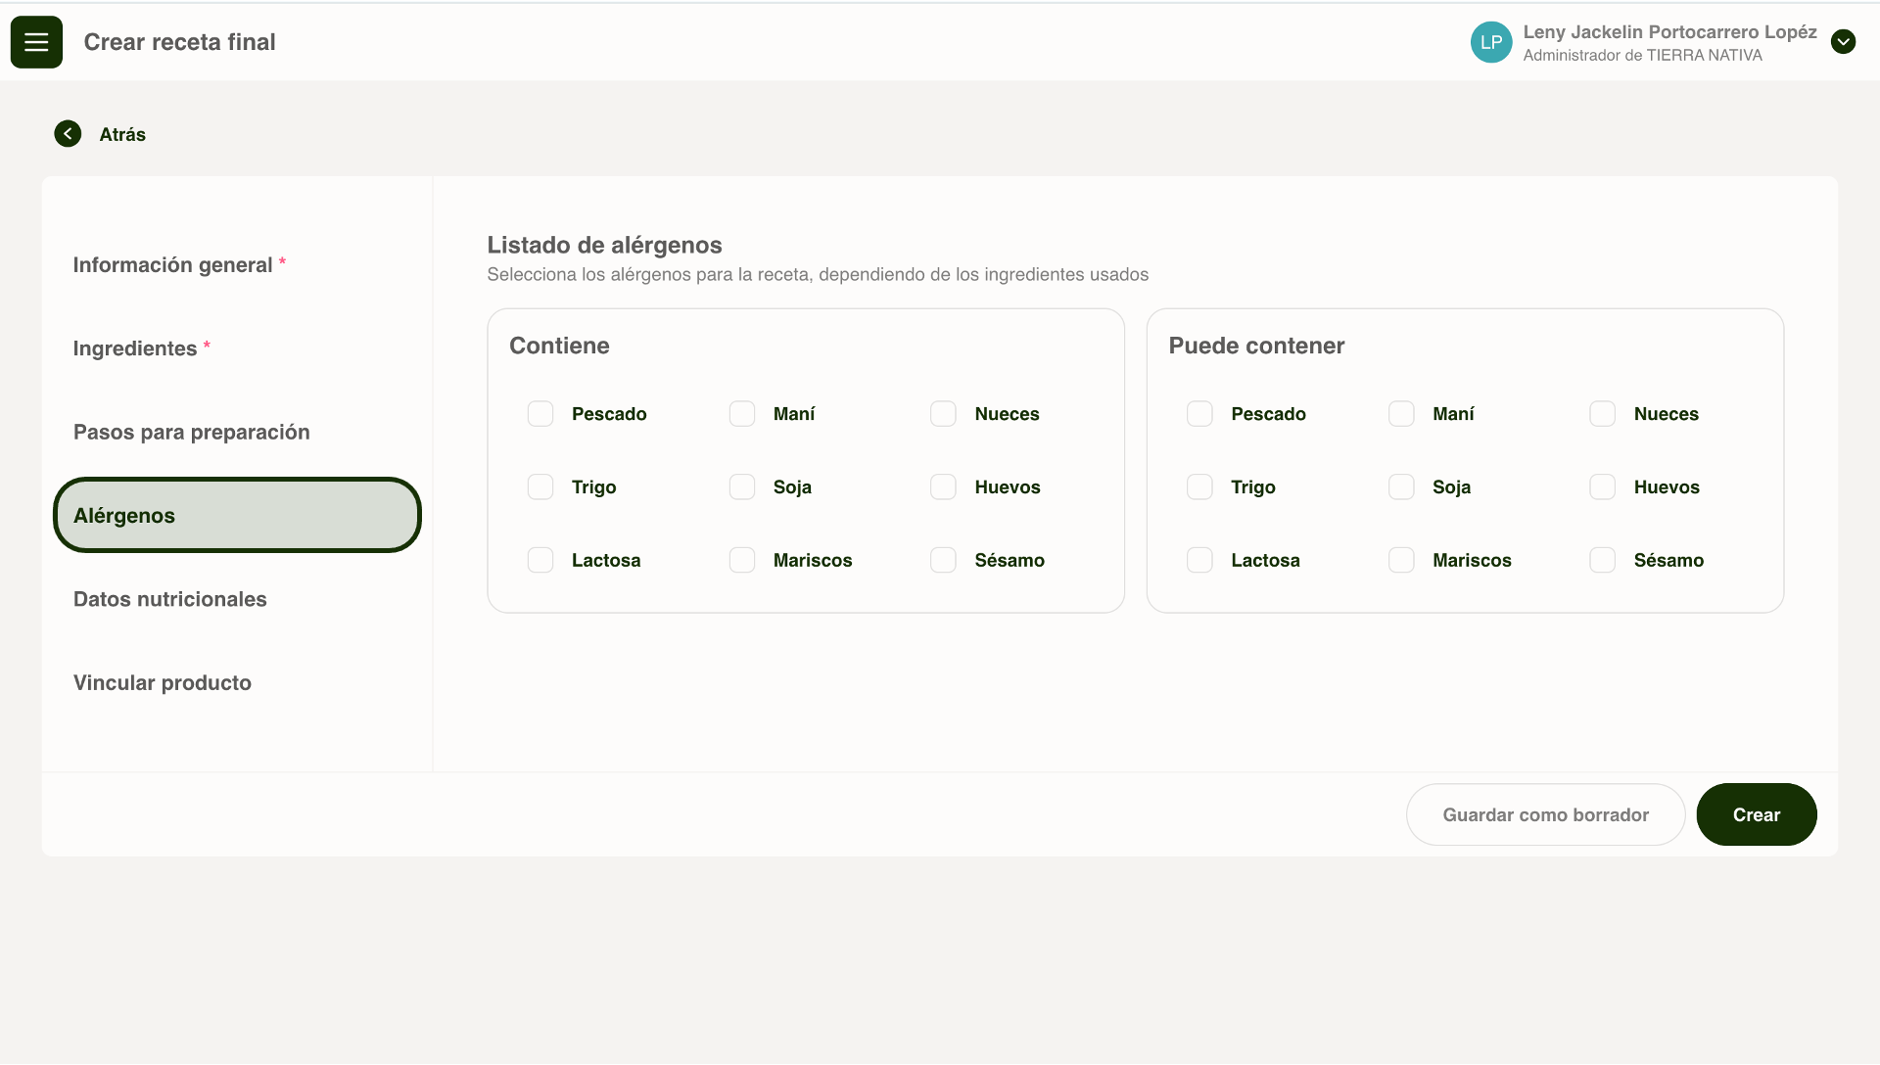This screenshot has height=1065, width=1880.
Task: Enable Huevos in Contiene list
Action: (x=943, y=487)
